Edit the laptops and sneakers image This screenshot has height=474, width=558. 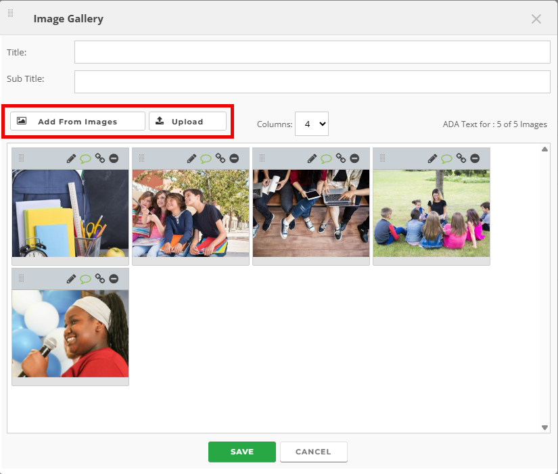312,158
